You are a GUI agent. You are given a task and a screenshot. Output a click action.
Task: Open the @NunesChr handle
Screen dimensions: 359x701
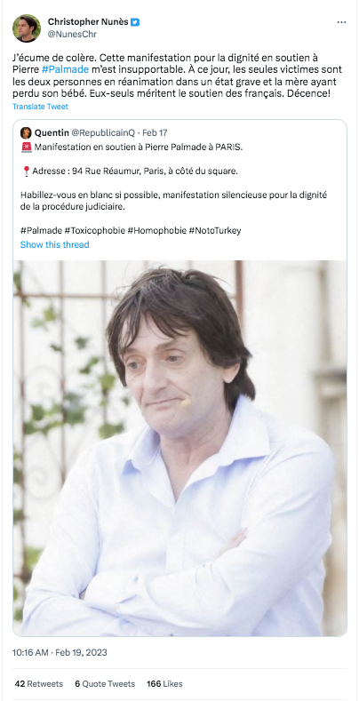pos(72,34)
